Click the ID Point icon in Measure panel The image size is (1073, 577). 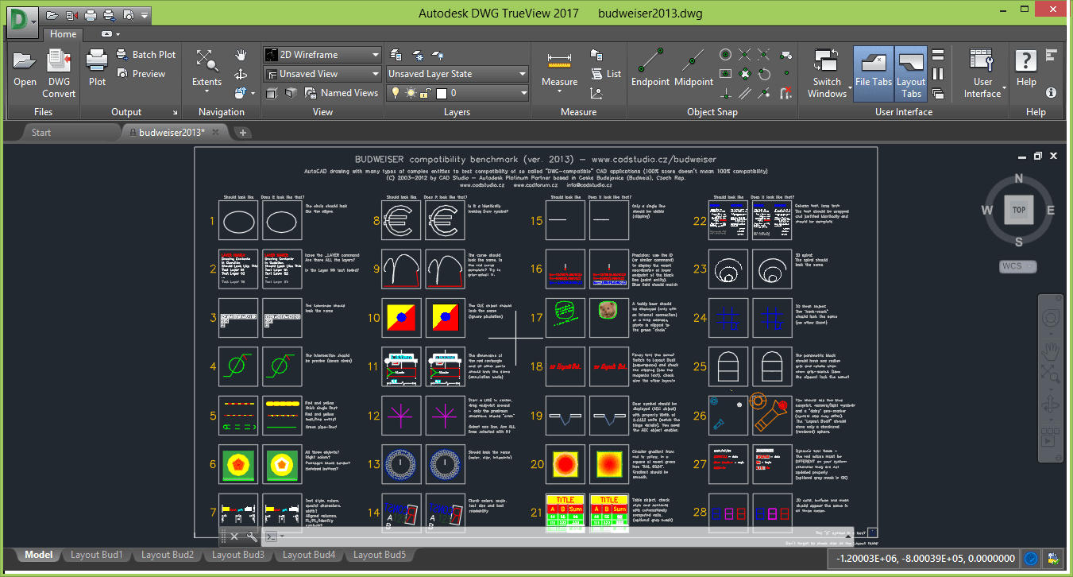596,93
